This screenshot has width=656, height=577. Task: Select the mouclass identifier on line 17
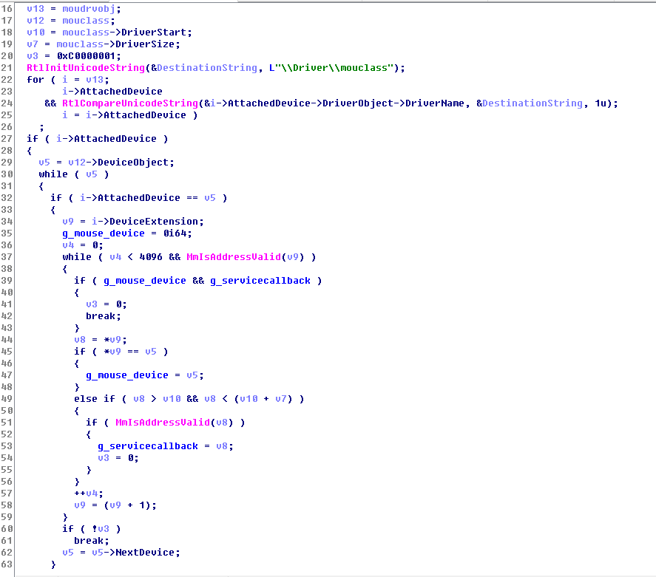coord(86,21)
